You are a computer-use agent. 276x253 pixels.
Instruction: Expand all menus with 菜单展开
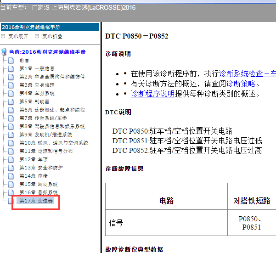pos(18,36)
